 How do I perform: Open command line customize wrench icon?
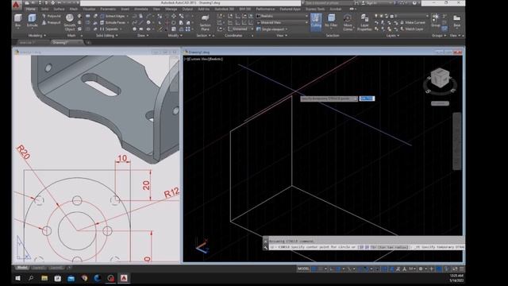(x=266, y=247)
